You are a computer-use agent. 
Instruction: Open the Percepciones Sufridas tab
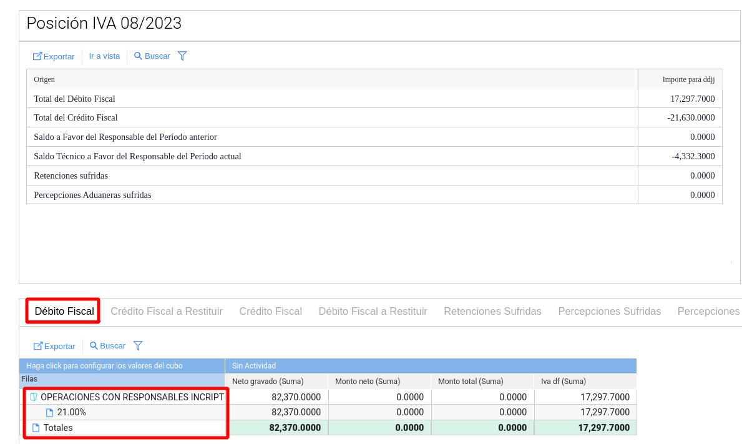609,311
